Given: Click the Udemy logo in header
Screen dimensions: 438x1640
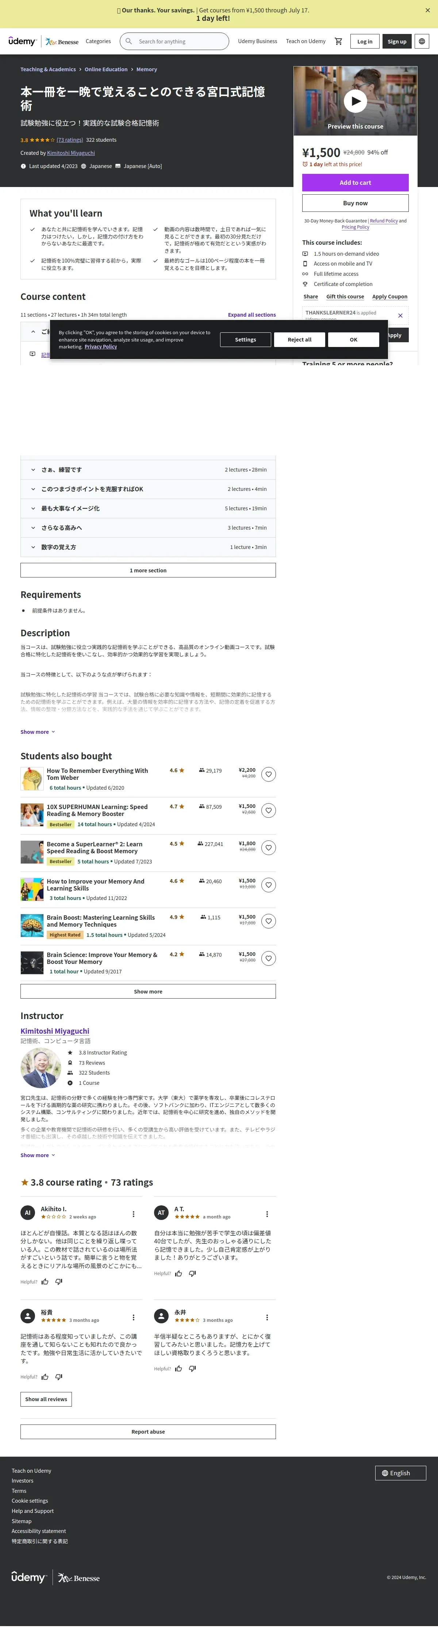Looking at the screenshot, I should (22, 41).
